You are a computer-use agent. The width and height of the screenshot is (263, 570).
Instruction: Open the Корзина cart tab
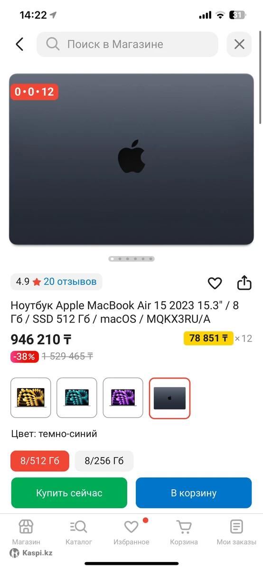184,532
